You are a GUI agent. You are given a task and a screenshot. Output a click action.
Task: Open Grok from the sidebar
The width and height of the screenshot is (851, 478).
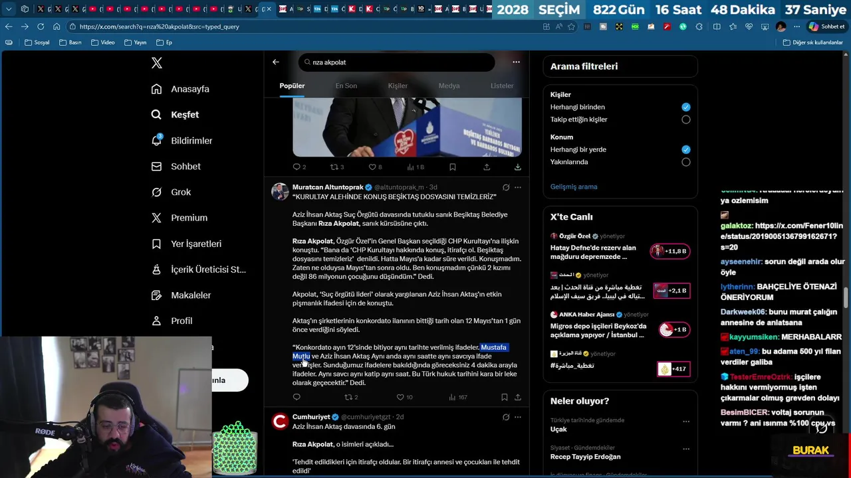(171, 192)
